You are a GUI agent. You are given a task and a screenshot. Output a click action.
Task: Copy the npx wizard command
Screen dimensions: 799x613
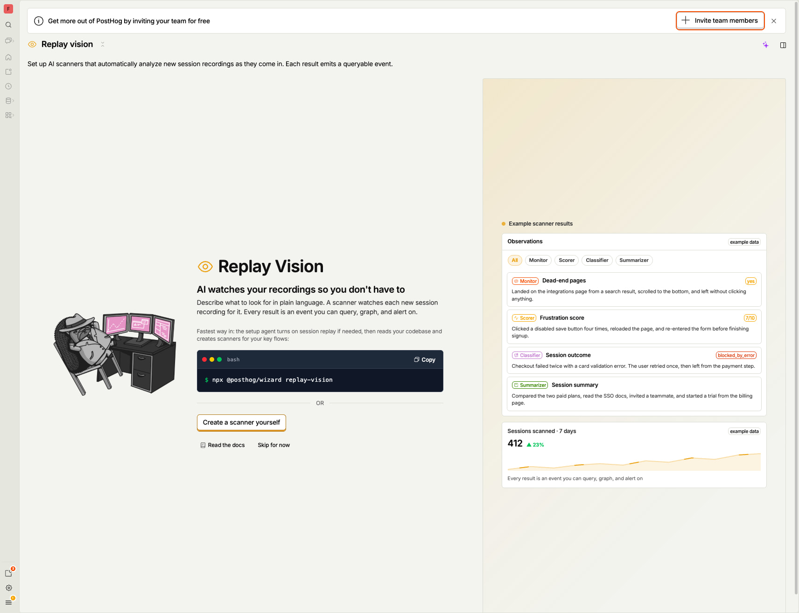coord(424,359)
